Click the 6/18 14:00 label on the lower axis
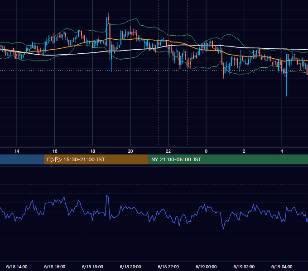The width and height of the screenshot is (308, 271). pos(17,266)
